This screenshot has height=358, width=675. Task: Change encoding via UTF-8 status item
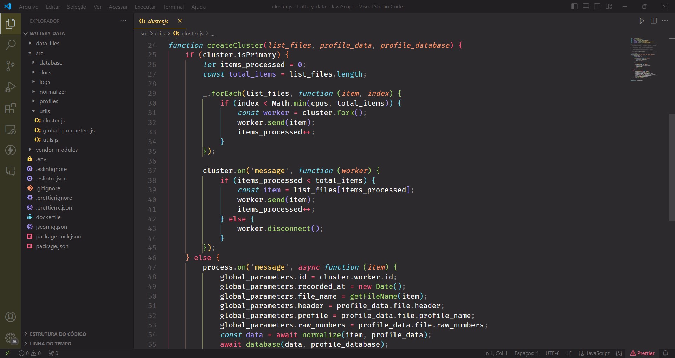point(552,353)
